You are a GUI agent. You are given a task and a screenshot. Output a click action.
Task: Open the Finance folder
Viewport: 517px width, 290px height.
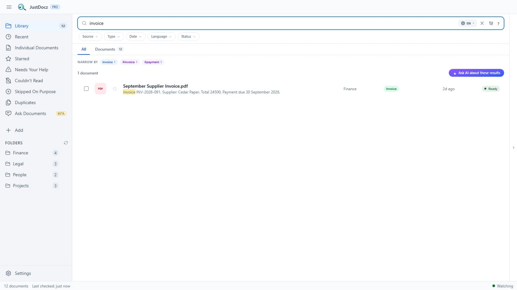(x=32, y=153)
